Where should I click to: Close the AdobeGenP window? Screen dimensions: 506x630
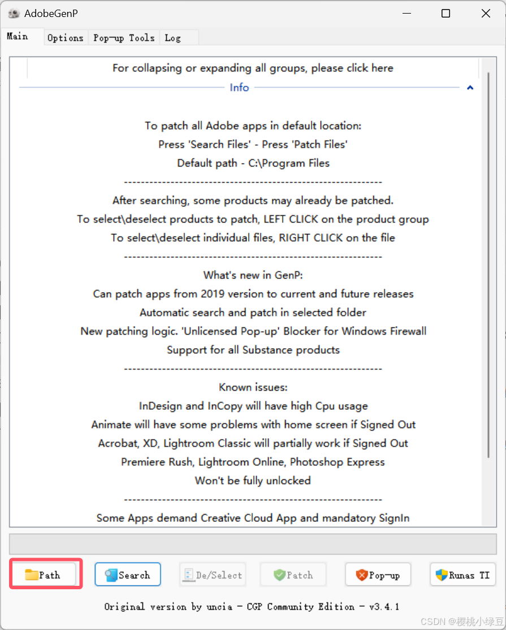click(486, 14)
